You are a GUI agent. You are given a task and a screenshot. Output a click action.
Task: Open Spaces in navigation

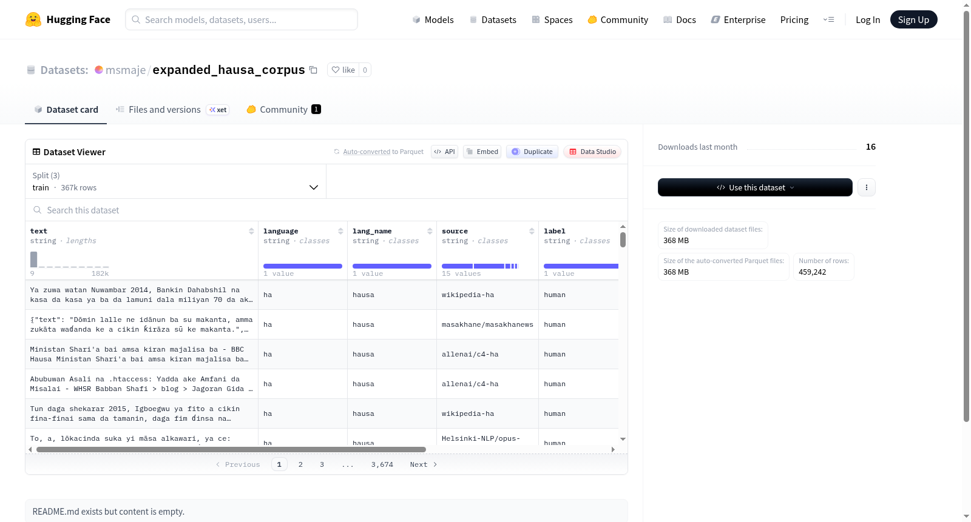coord(552,19)
